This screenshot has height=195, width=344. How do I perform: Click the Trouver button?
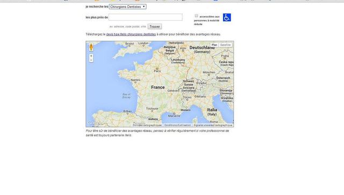click(155, 26)
